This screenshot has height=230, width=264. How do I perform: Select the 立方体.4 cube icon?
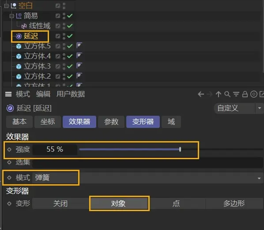19,56
